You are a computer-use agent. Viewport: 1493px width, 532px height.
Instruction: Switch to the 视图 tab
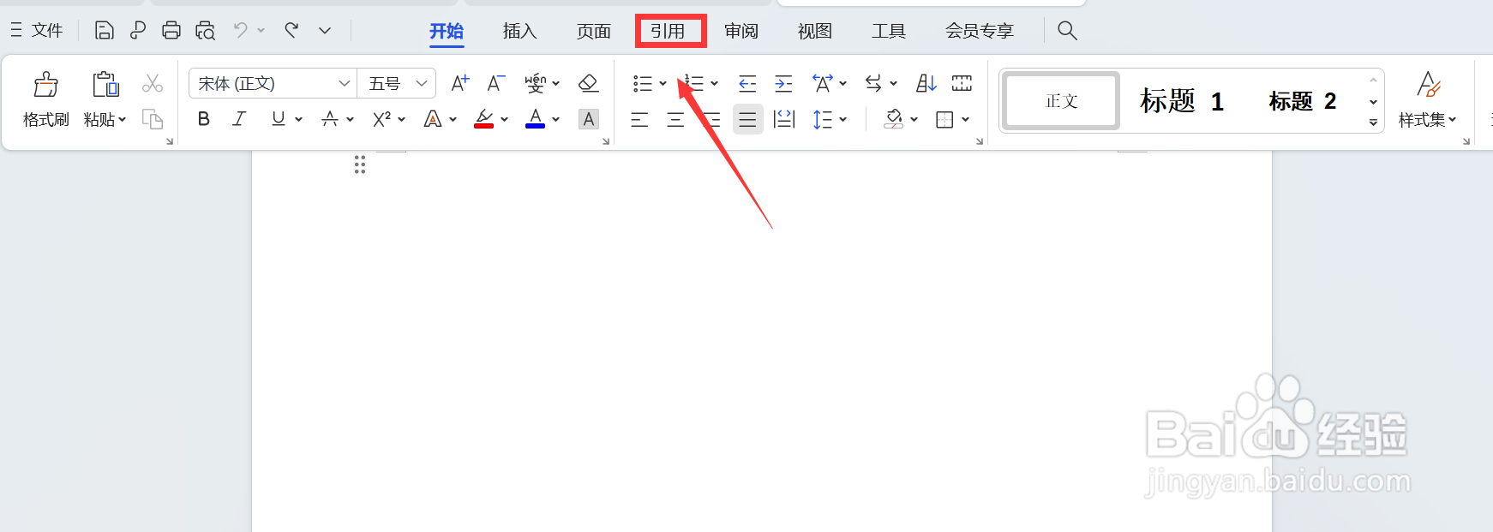point(815,31)
